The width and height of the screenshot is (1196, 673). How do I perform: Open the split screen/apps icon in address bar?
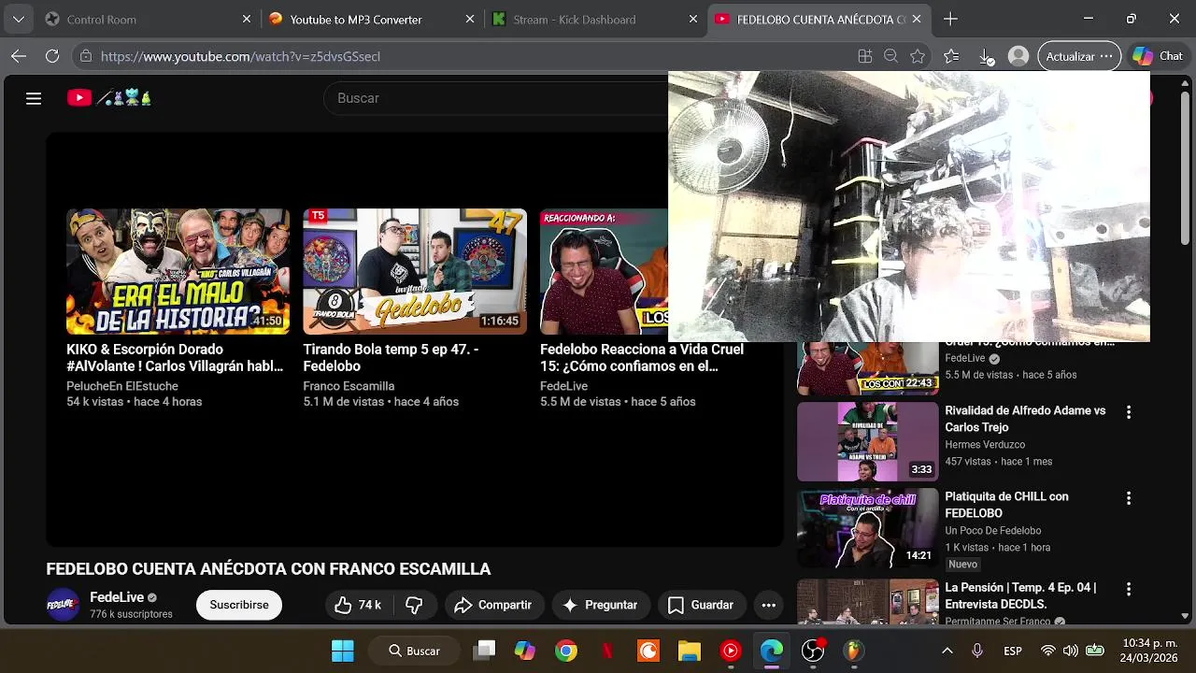point(865,56)
